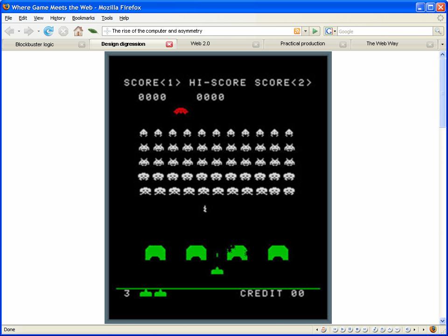Click the Done status text

(x=9, y=329)
